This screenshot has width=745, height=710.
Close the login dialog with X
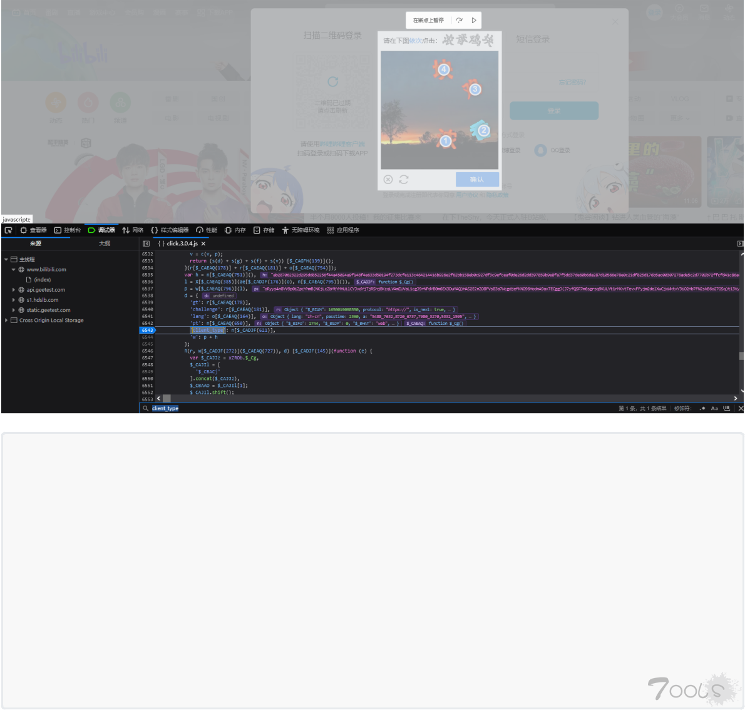[615, 22]
